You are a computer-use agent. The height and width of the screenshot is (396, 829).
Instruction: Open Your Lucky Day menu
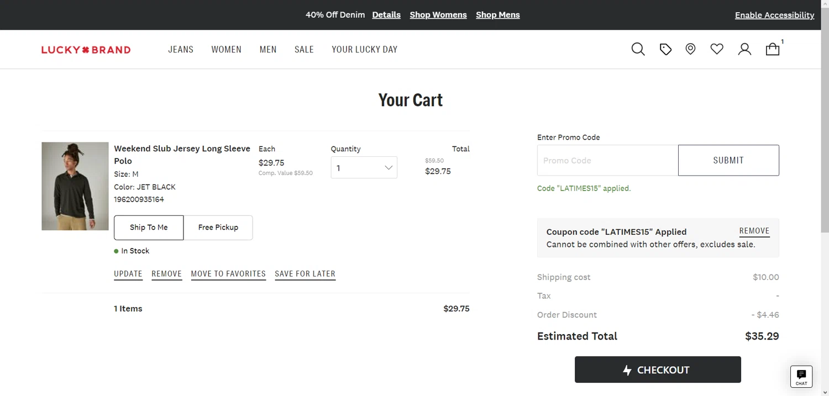(x=365, y=49)
